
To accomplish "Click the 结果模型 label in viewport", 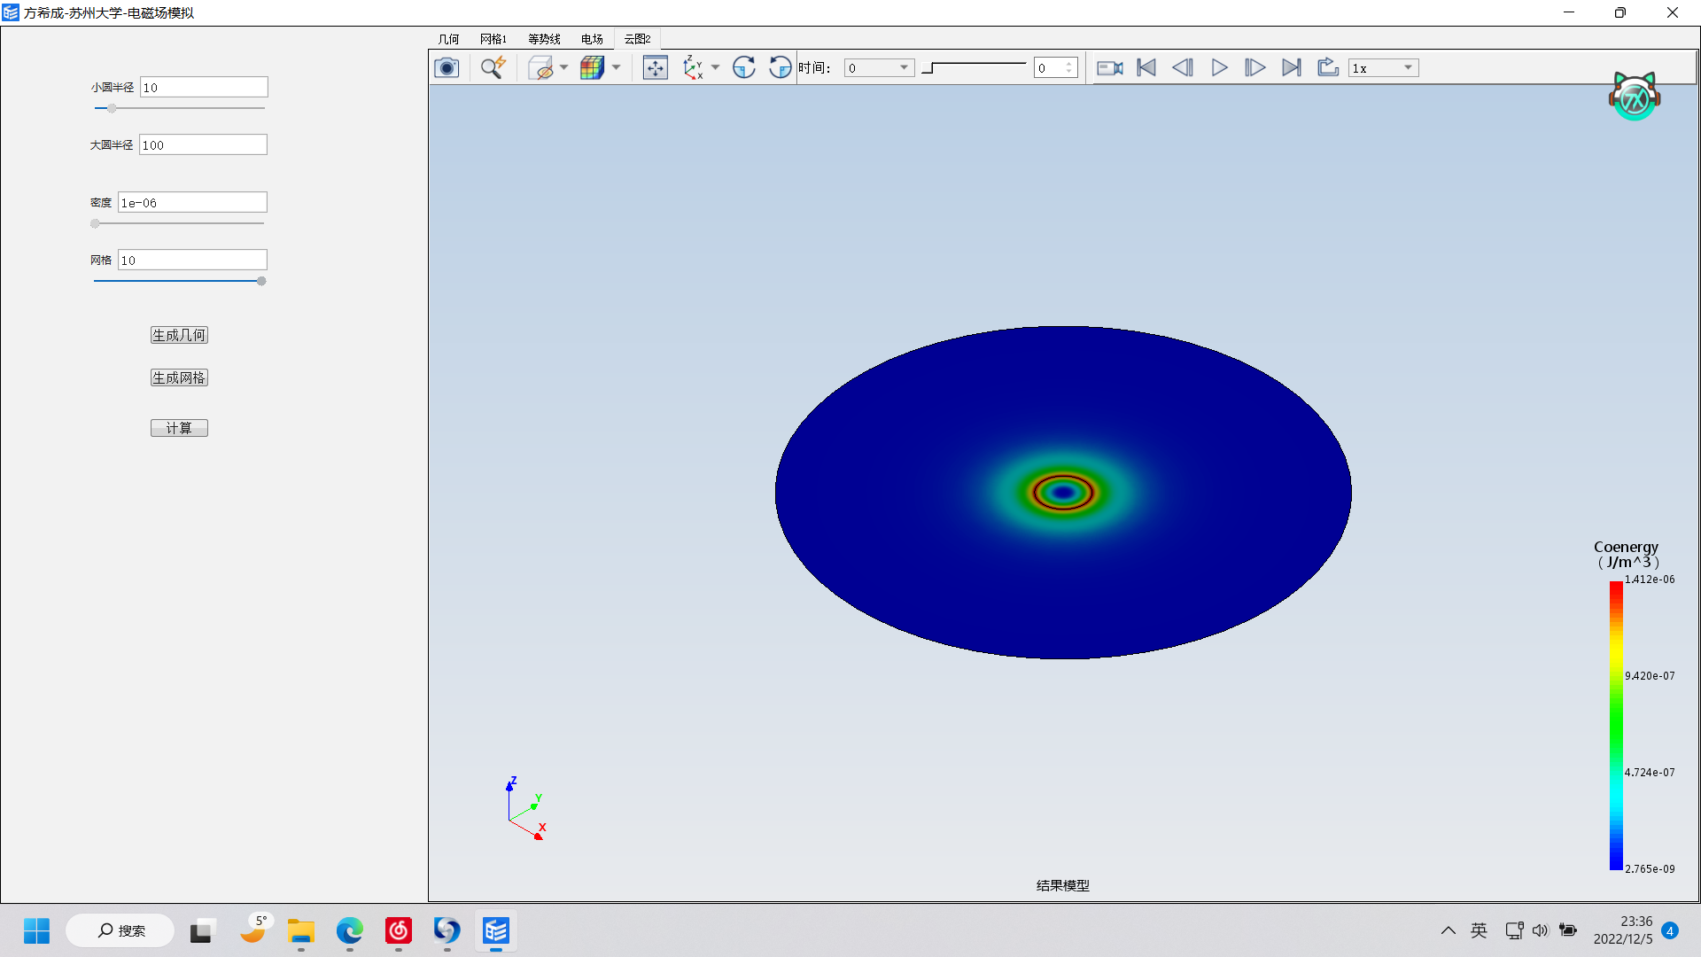I will [x=1063, y=885].
